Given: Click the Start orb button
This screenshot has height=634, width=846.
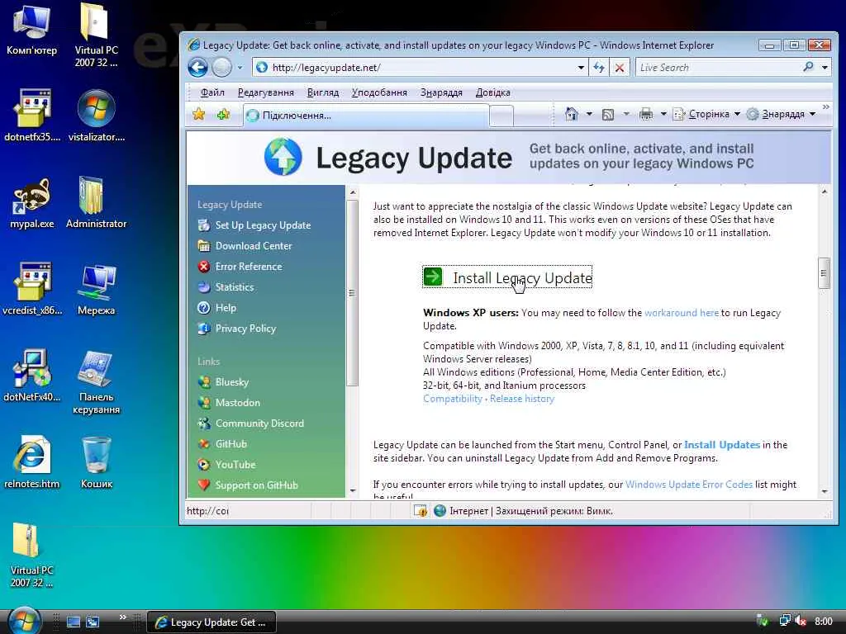Looking at the screenshot, I should pyautogui.click(x=24, y=621).
